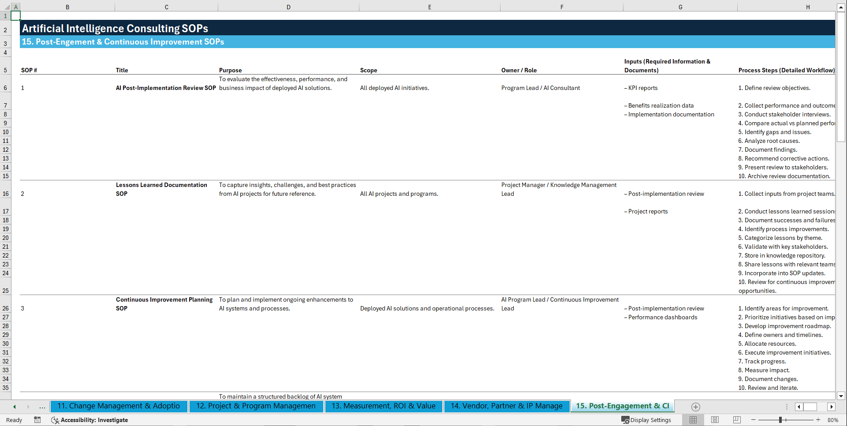The width and height of the screenshot is (847, 426).
Task: Select row 16 header
Action: (6, 194)
